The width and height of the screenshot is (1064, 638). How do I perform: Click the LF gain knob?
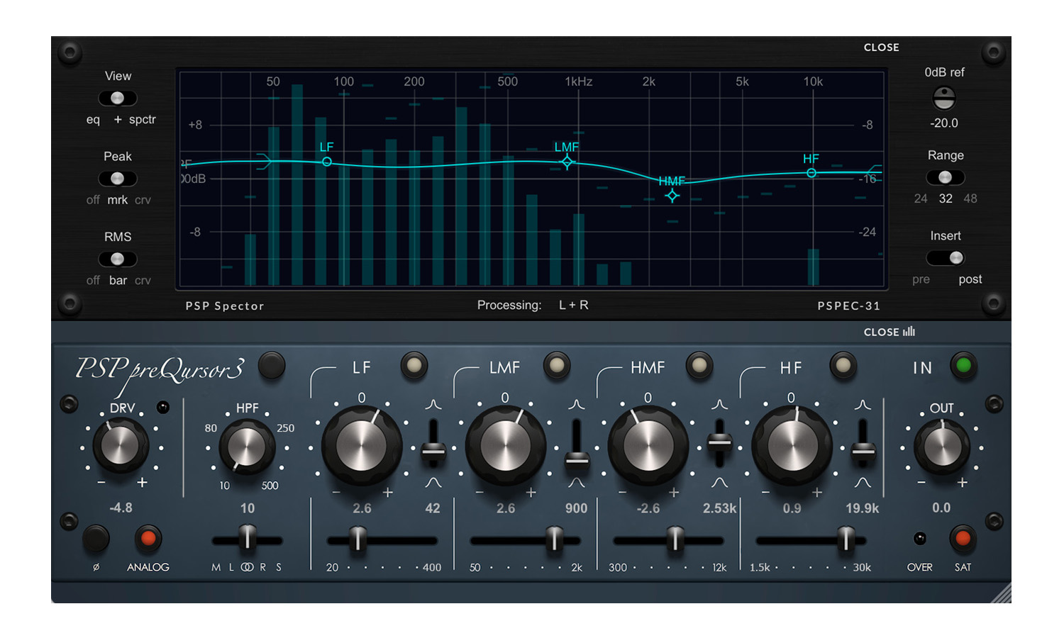(362, 447)
